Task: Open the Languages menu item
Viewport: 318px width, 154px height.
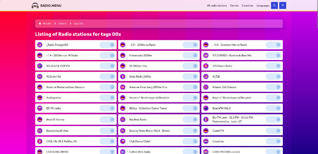Action: (x=263, y=6)
